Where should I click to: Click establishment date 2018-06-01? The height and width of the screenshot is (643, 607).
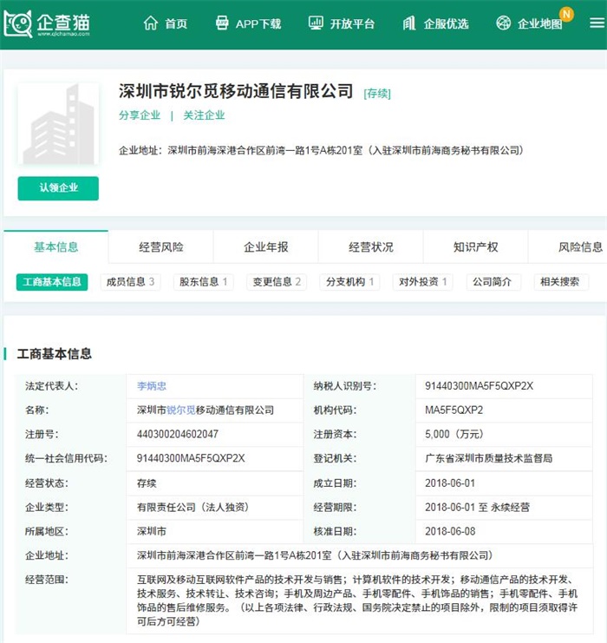450,483
